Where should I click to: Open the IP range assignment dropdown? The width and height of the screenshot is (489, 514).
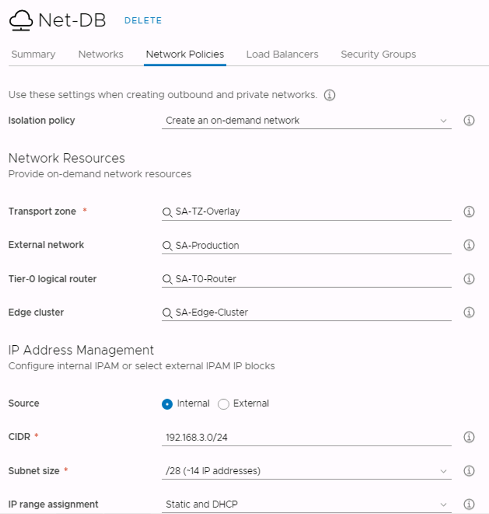pos(306,504)
